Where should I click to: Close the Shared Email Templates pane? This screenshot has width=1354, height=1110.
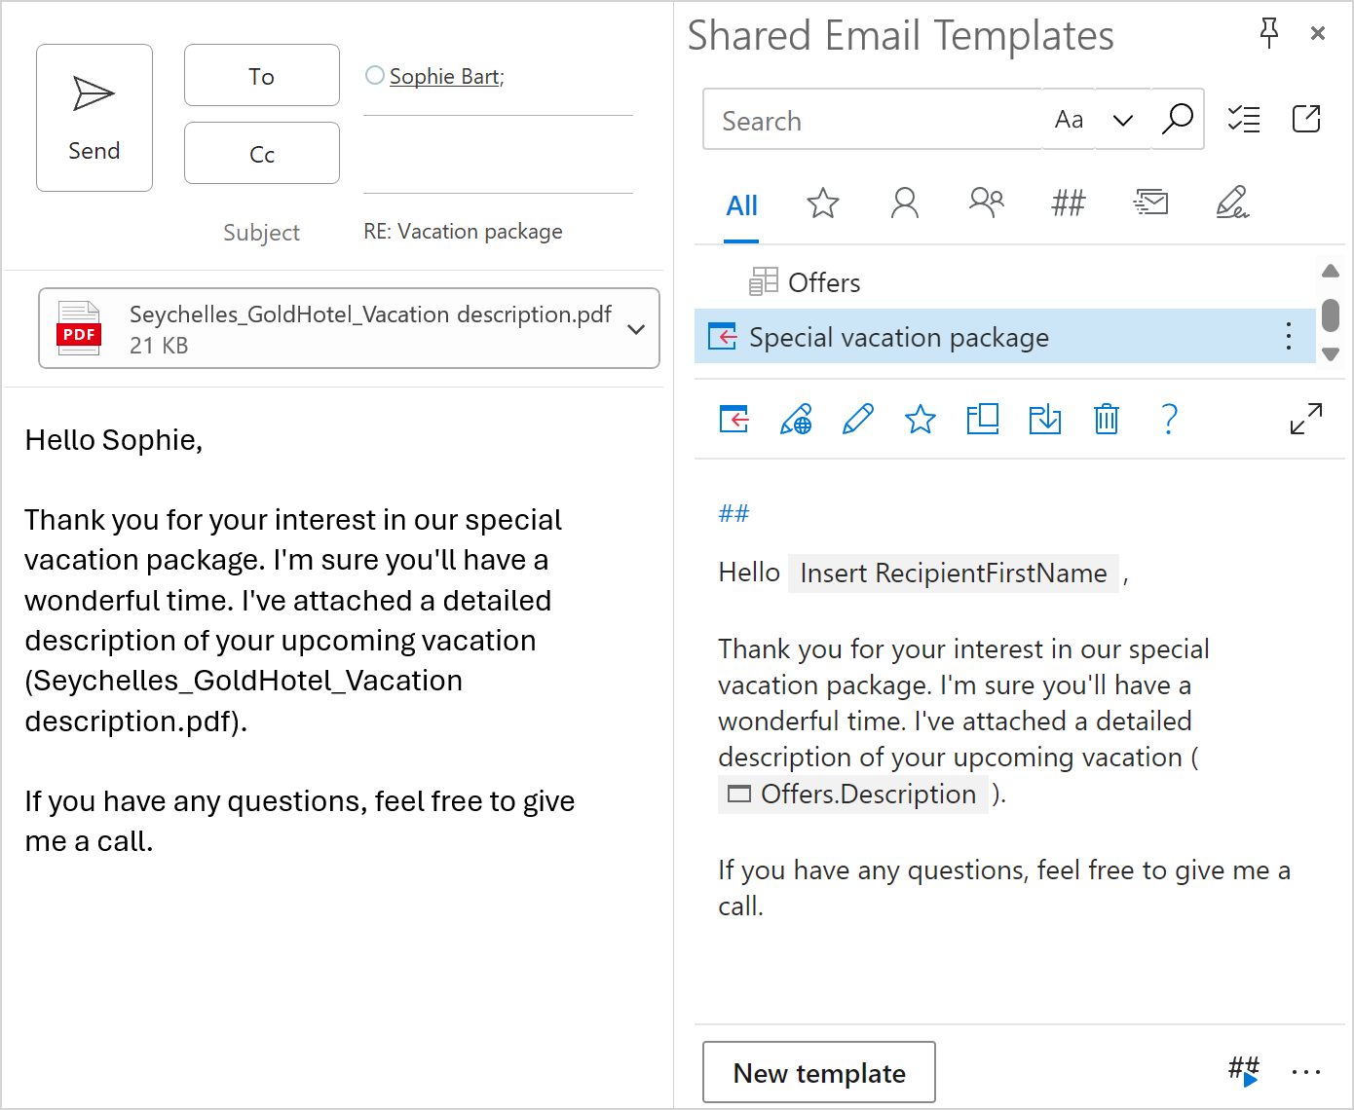click(x=1318, y=34)
